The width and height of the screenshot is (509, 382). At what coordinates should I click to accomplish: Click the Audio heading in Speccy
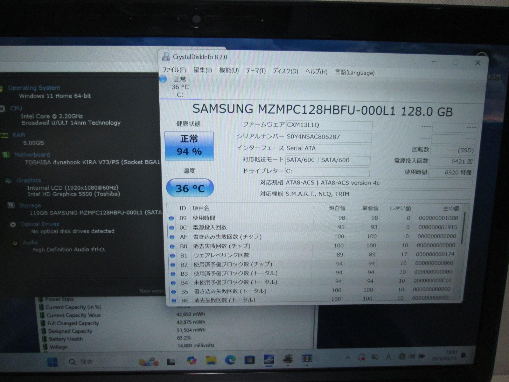pyautogui.click(x=30, y=243)
